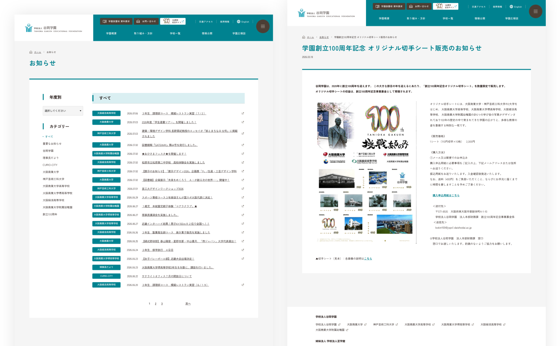This screenshot has height=346, width=560.
Task: Open お問い合わせ button on right page header
Action: point(419,6)
